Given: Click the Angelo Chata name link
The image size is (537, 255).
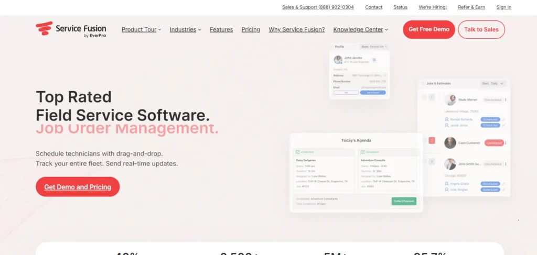Looking at the screenshot, I should tap(459, 184).
